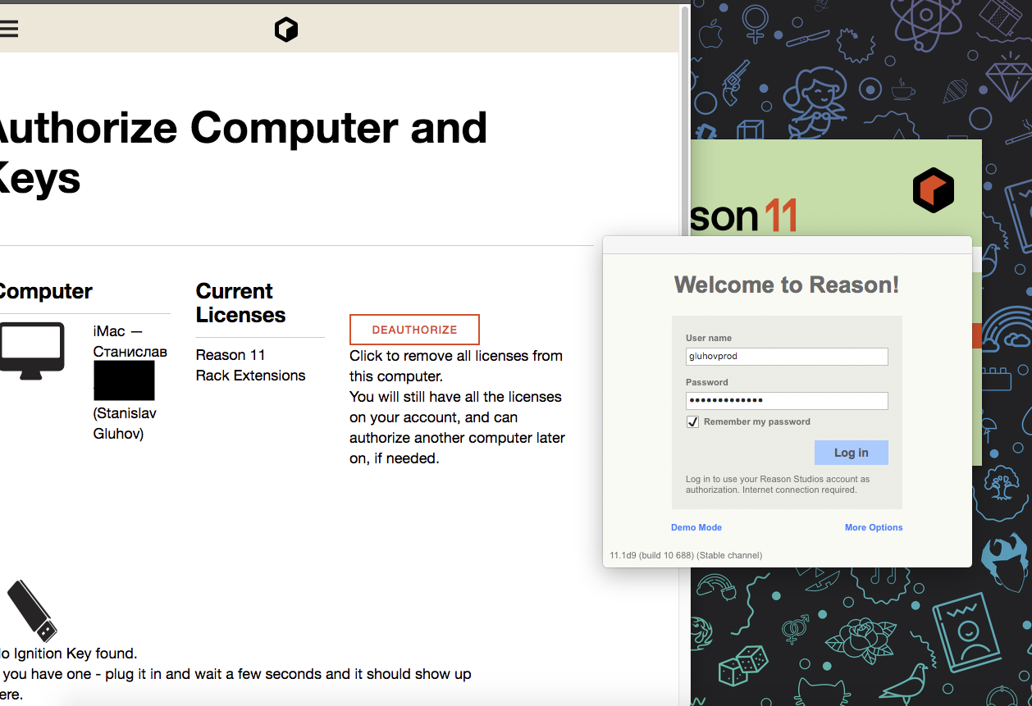Click the 'No Ignition Key found.' message
This screenshot has width=1032, height=706.
point(68,654)
